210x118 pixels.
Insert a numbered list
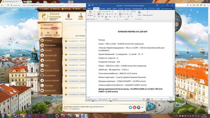click(124, 11)
